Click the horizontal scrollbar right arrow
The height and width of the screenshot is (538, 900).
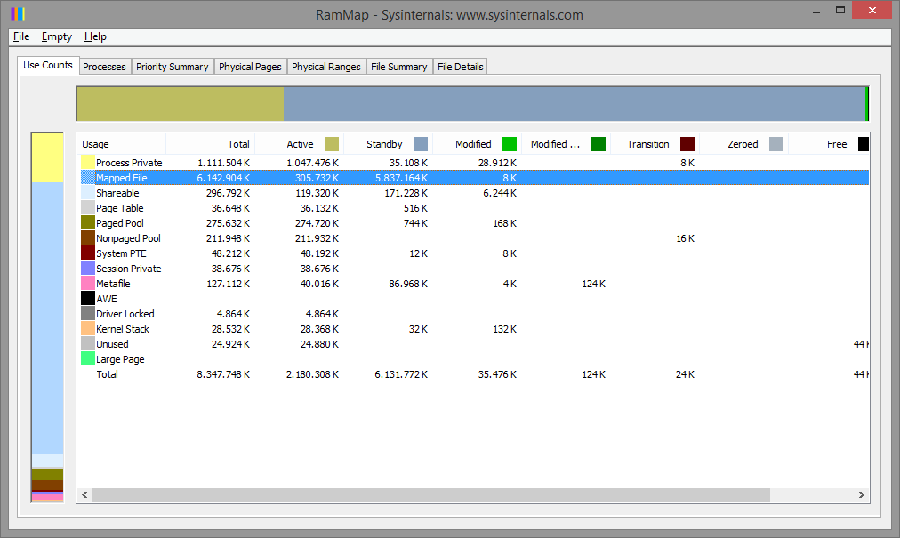(x=861, y=495)
